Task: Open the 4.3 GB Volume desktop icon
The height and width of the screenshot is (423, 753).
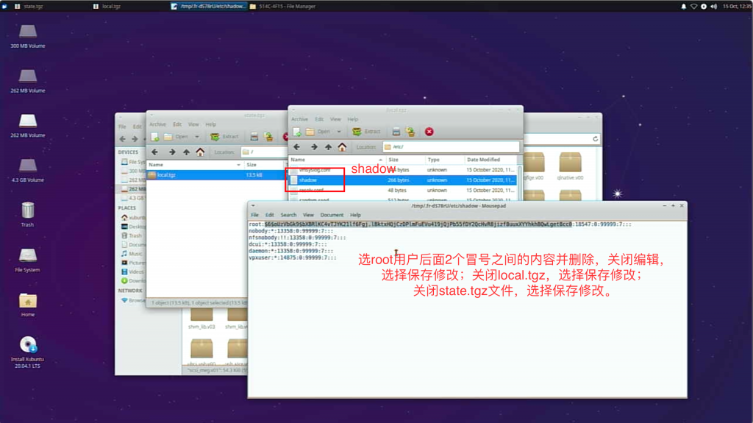Action: click(28, 170)
